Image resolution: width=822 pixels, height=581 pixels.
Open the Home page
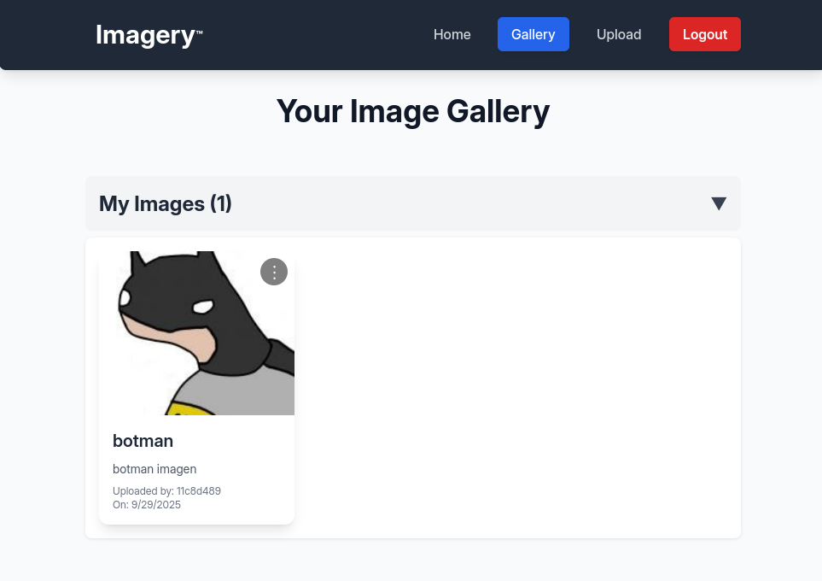tap(452, 34)
